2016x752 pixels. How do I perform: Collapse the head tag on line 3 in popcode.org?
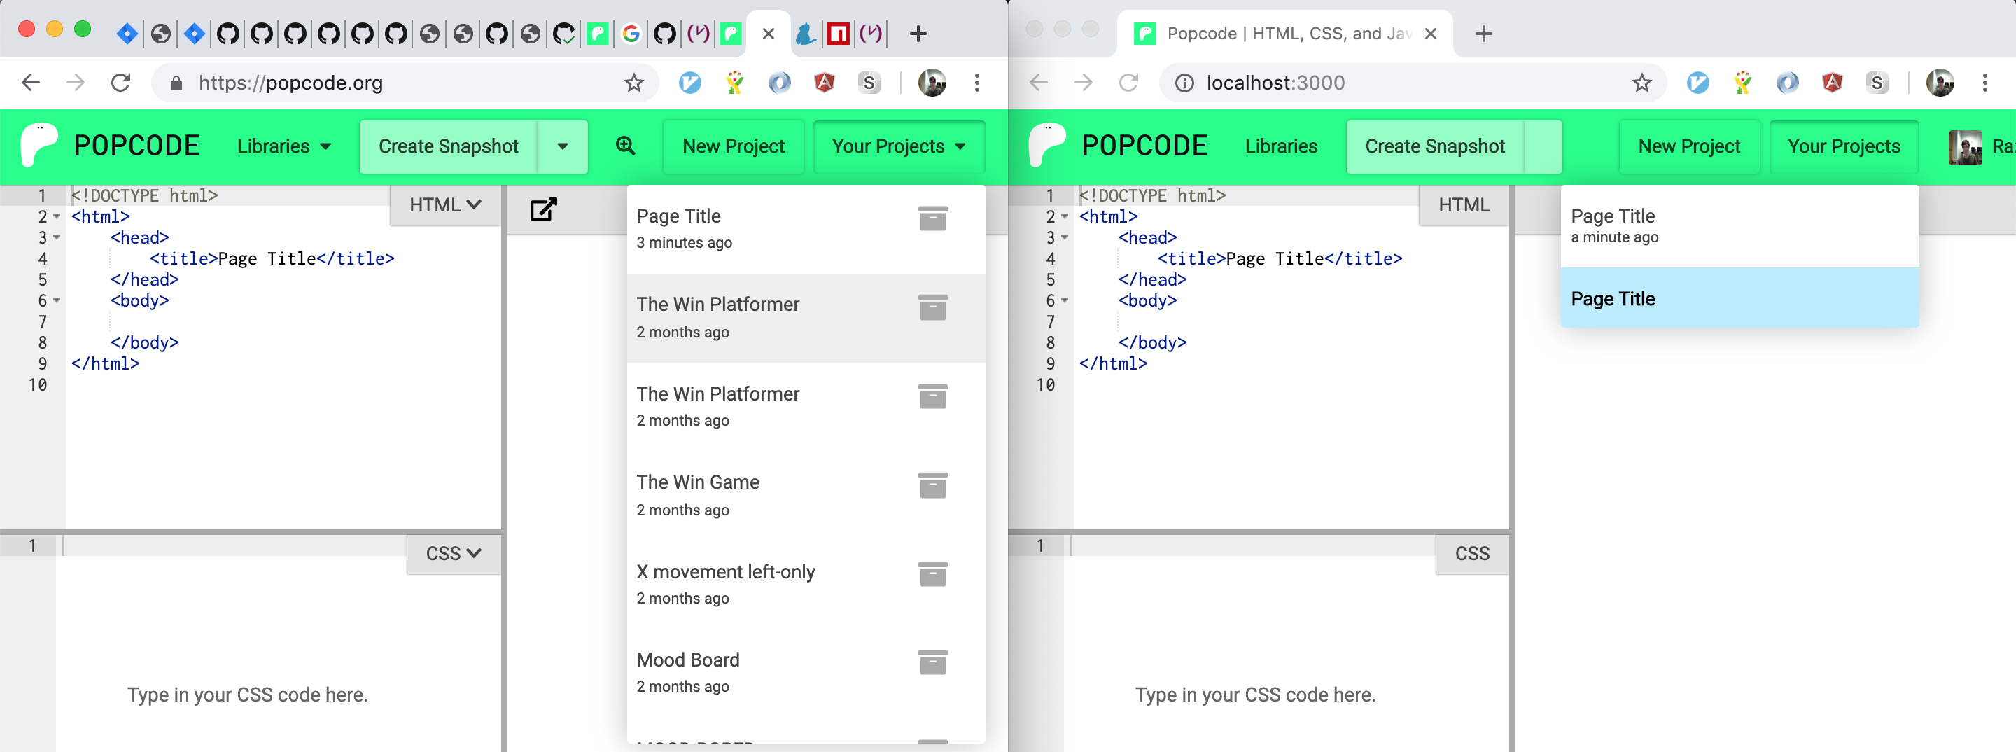click(x=56, y=238)
